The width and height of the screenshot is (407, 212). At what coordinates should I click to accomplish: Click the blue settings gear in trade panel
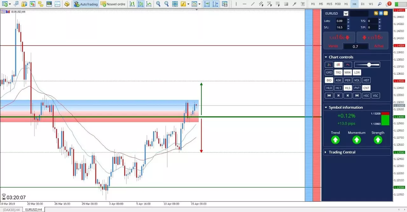click(381, 13)
